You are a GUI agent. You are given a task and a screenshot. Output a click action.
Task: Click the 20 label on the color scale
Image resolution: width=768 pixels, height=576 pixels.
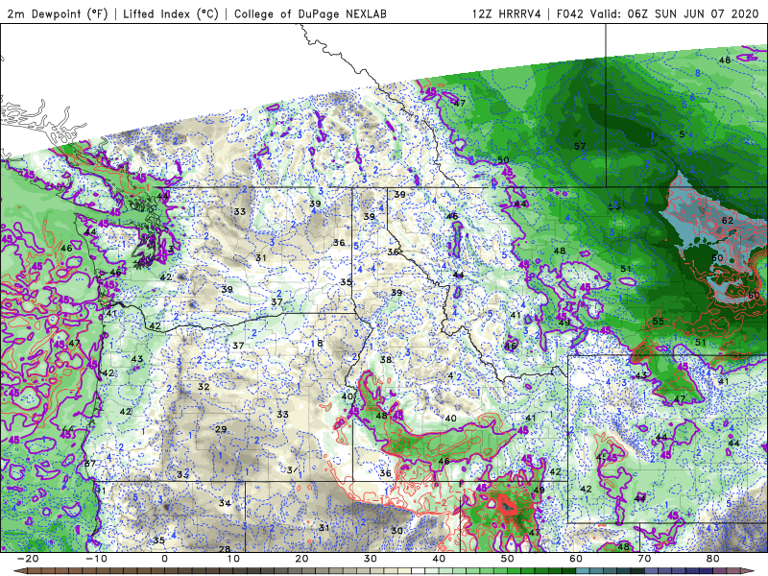coord(301,559)
